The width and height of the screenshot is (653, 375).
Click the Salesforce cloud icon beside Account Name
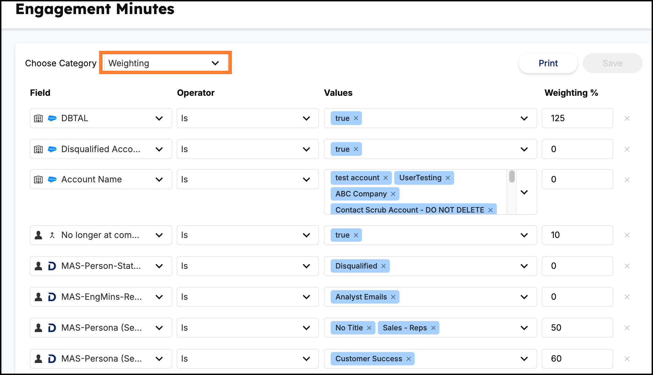[x=52, y=179]
